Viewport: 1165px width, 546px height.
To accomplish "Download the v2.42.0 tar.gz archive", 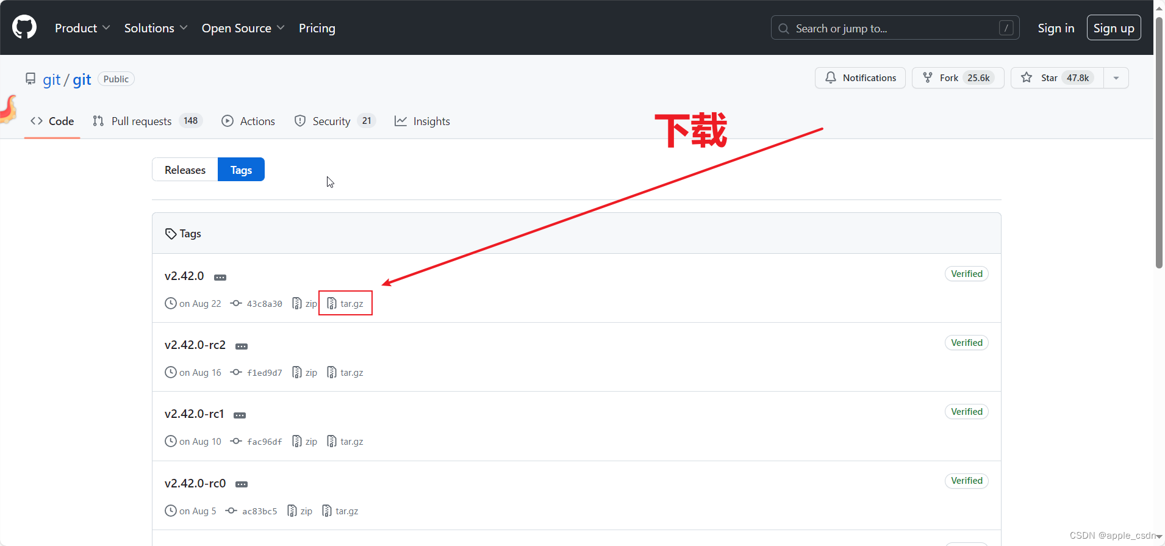I will [x=345, y=303].
